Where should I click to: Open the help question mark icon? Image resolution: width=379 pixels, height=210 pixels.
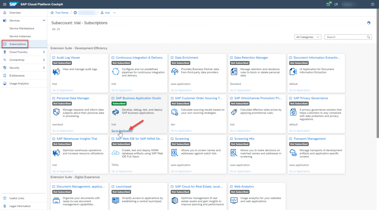tap(372, 4)
